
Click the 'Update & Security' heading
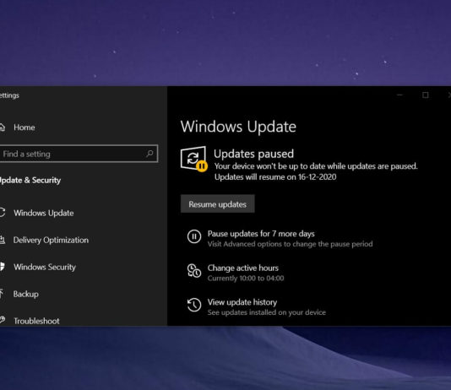tap(30, 180)
